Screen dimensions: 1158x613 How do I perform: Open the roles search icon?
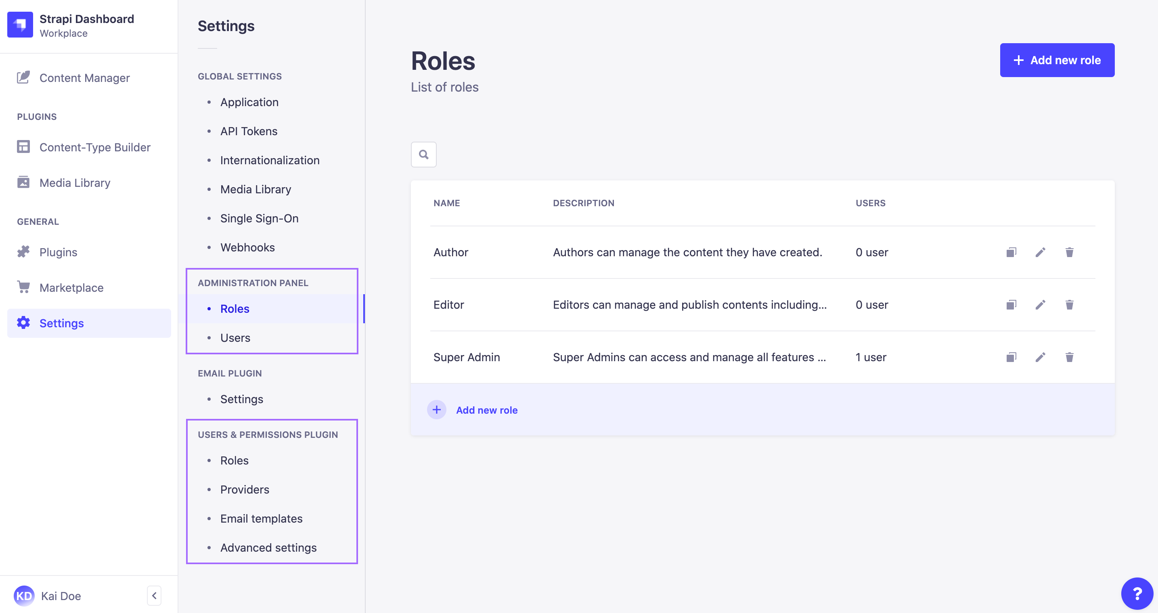click(423, 154)
